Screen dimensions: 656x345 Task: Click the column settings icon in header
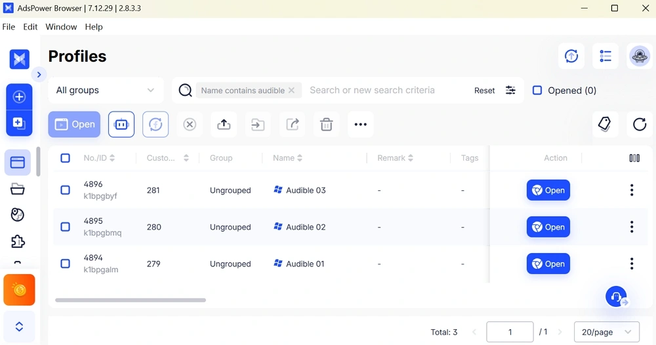[634, 158]
